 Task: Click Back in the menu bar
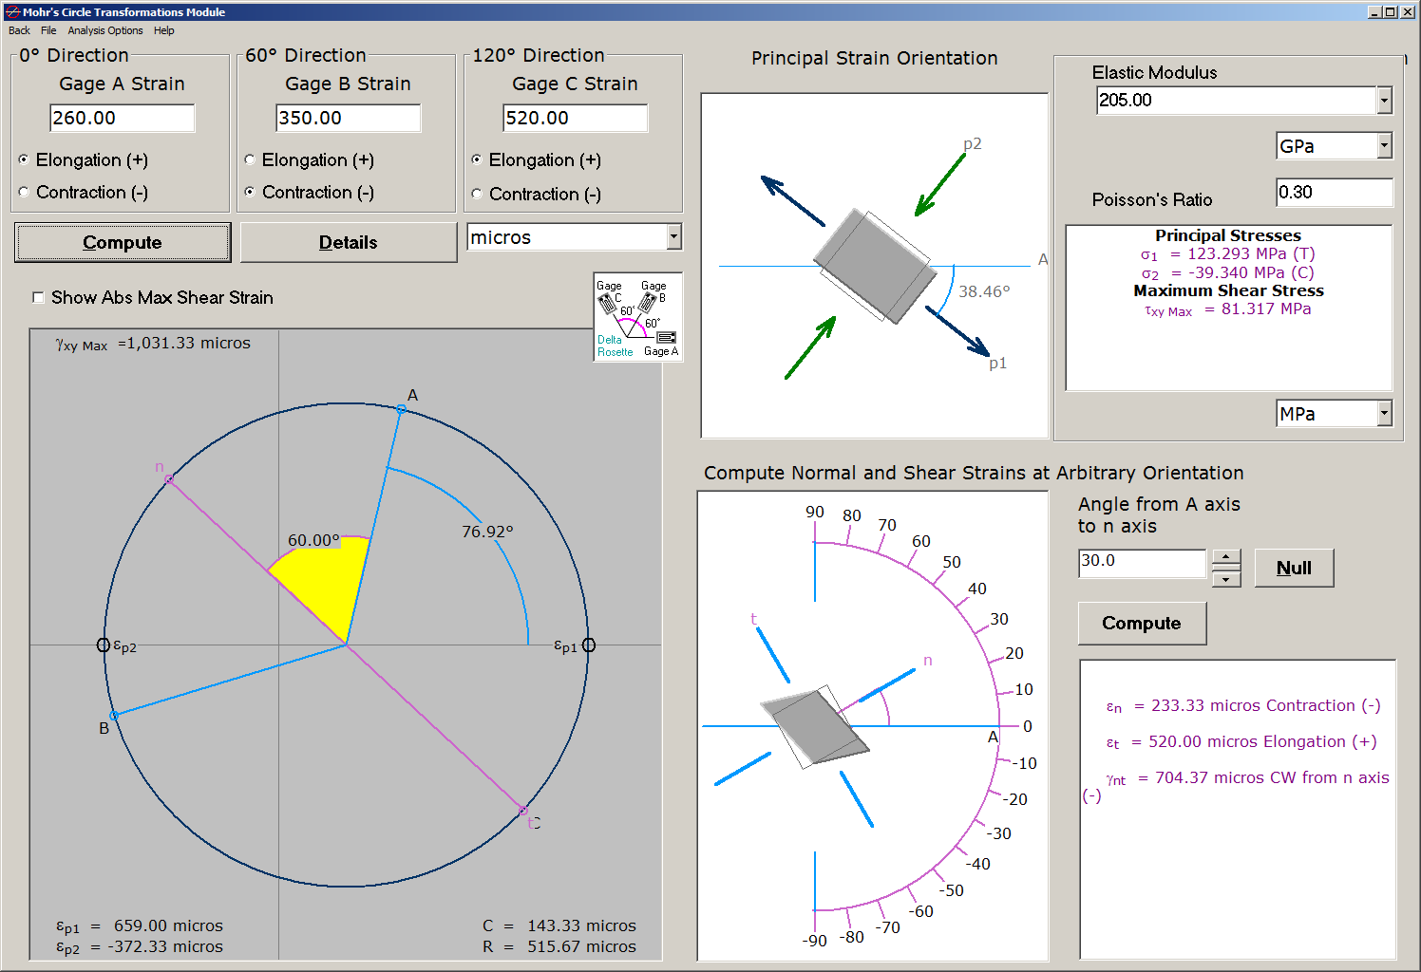point(18,30)
